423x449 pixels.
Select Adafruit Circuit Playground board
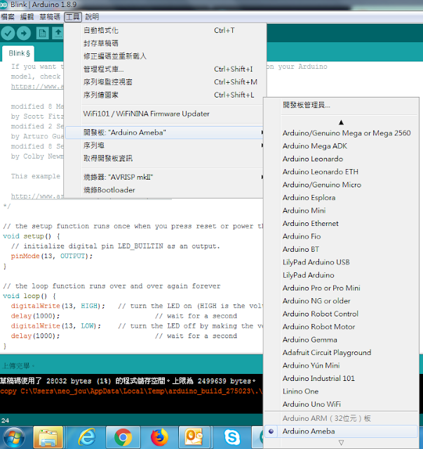[341, 352]
